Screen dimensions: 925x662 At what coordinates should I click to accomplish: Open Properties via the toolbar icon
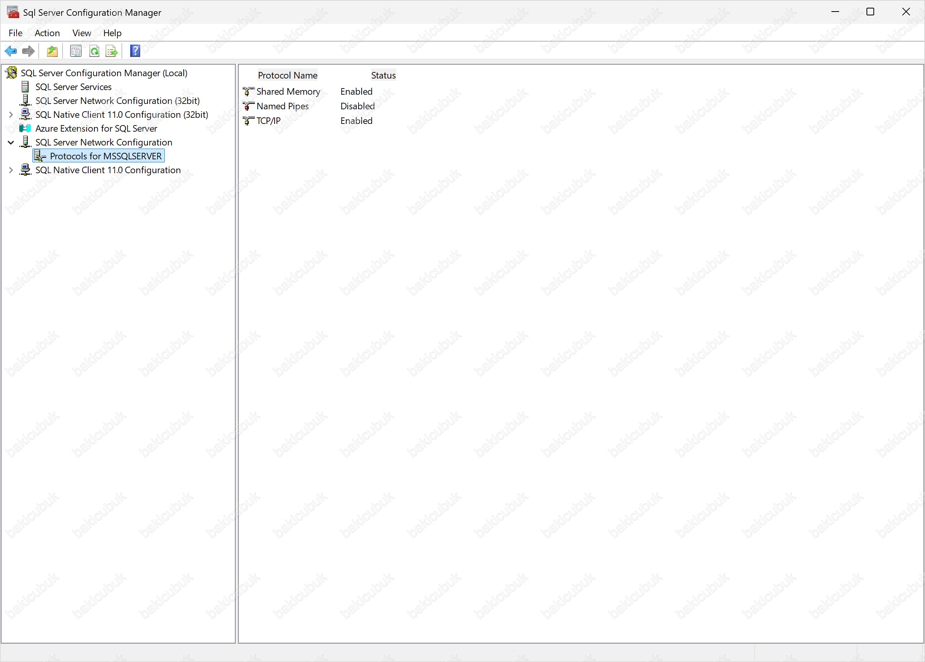pyautogui.click(x=76, y=51)
